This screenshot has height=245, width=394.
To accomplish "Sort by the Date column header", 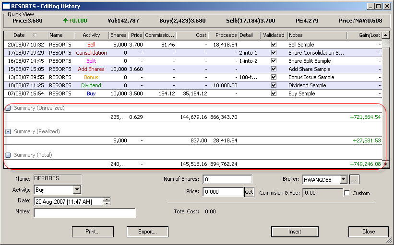I will [26, 35].
